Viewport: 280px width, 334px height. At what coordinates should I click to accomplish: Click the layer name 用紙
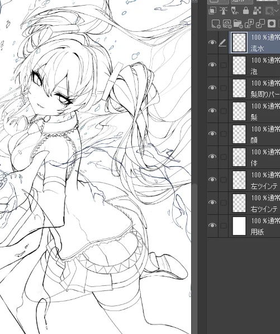(257, 232)
